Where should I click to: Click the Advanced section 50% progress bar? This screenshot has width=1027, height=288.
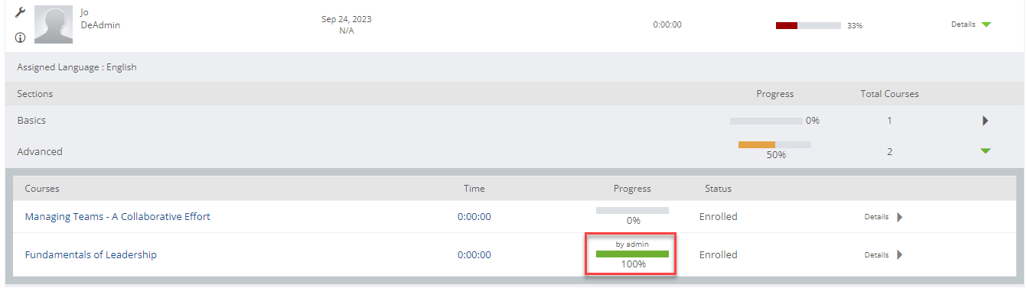pyautogui.click(x=774, y=144)
